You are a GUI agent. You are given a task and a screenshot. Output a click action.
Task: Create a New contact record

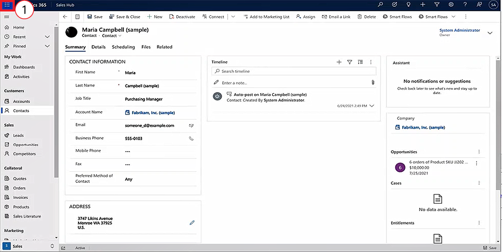pos(155,17)
